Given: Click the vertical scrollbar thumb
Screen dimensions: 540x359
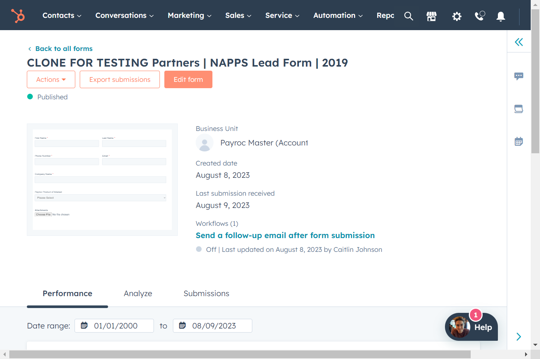Looking at the screenshot, I should tap(535, 81).
